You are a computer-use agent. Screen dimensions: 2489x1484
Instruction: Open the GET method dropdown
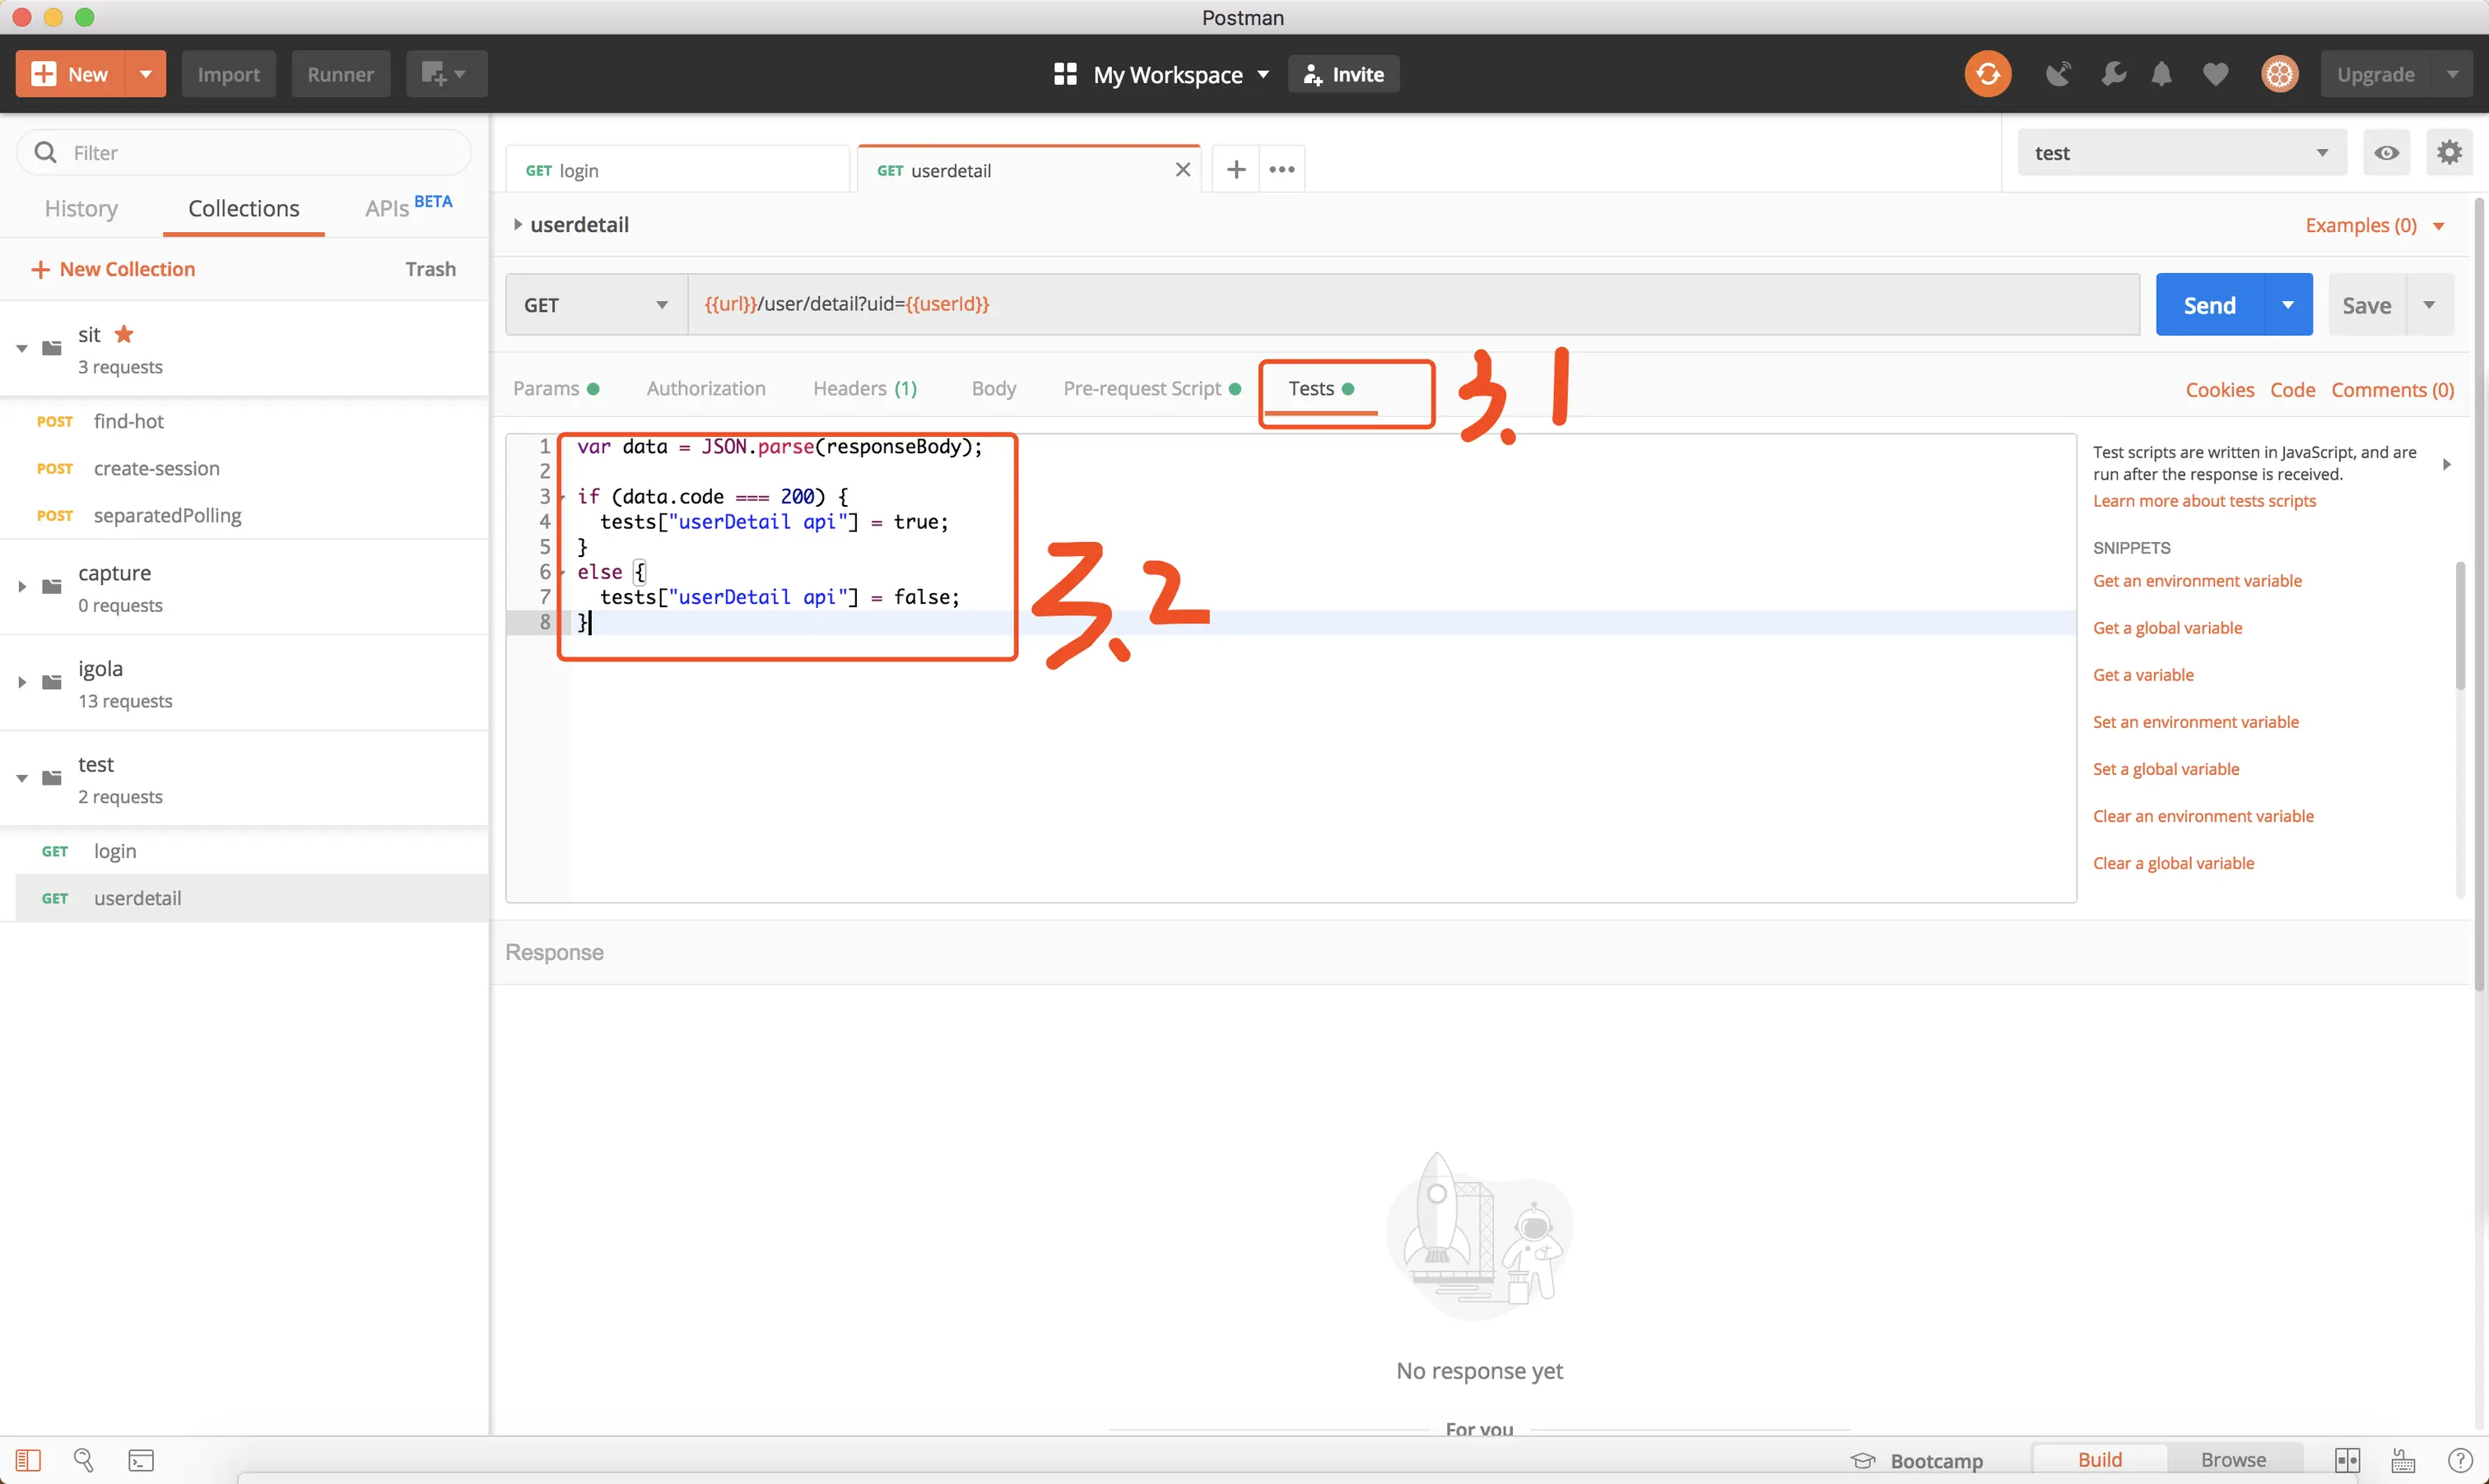pyautogui.click(x=596, y=305)
